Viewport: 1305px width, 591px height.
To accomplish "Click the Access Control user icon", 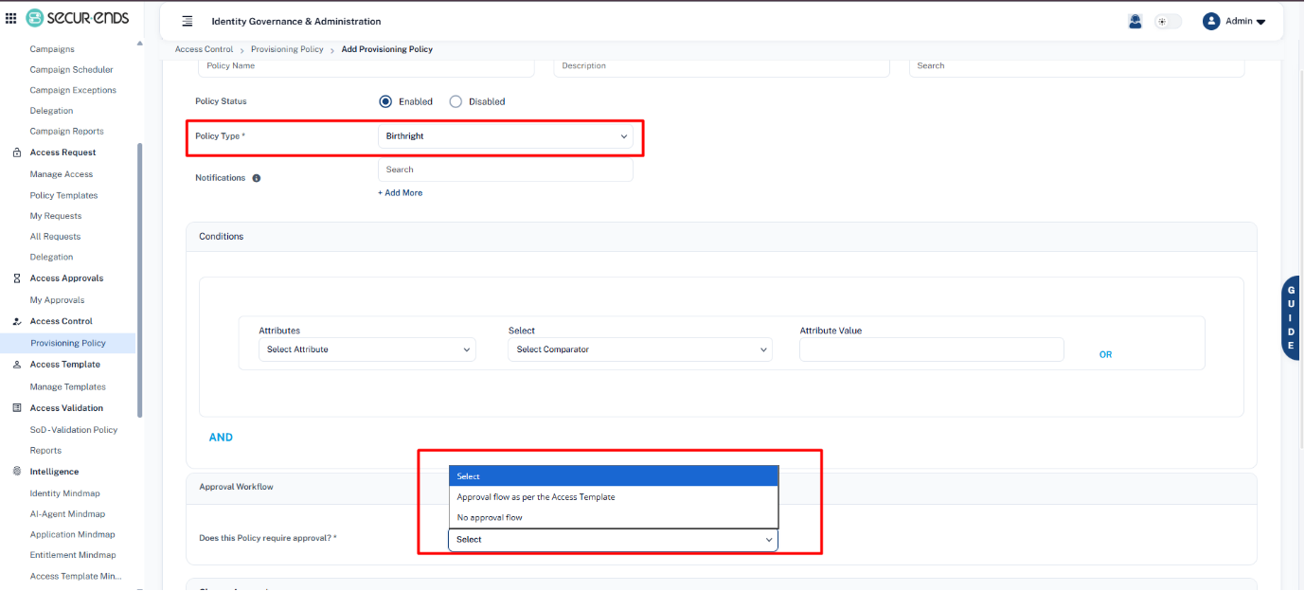I will tap(17, 321).
